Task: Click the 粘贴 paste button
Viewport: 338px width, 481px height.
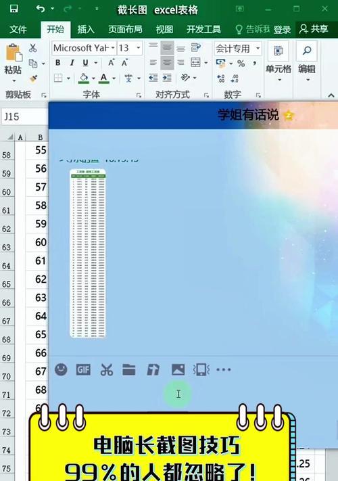Action: [13, 62]
